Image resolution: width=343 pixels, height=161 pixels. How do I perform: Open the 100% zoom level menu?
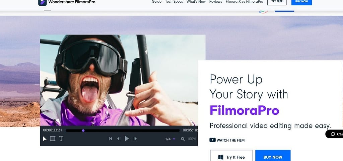coord(192,139)
